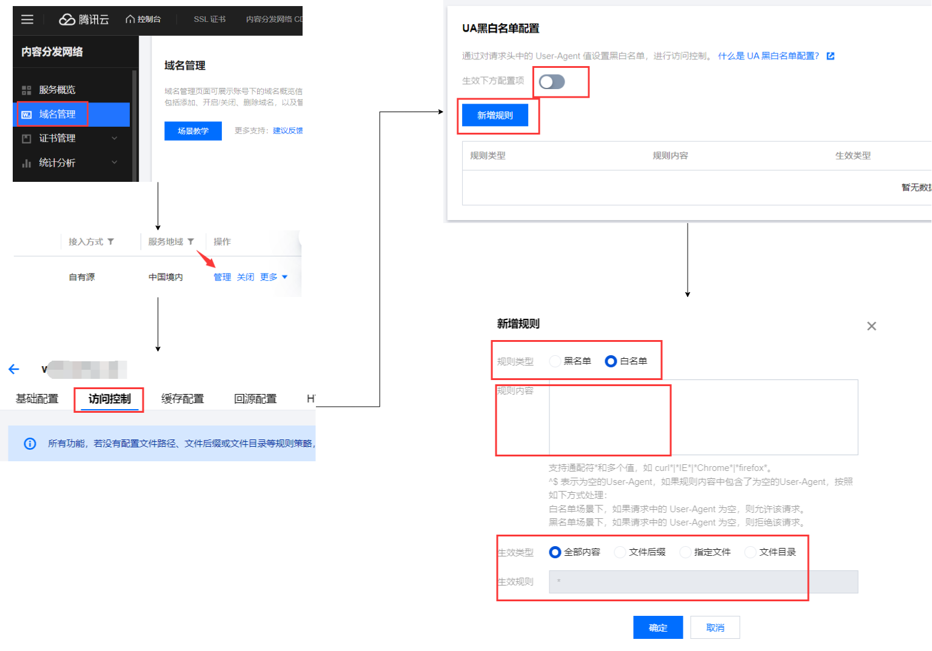This screenshot has width=932, height=651.
Task: Click into the 规则内容 text area
Action: [703, 417]
